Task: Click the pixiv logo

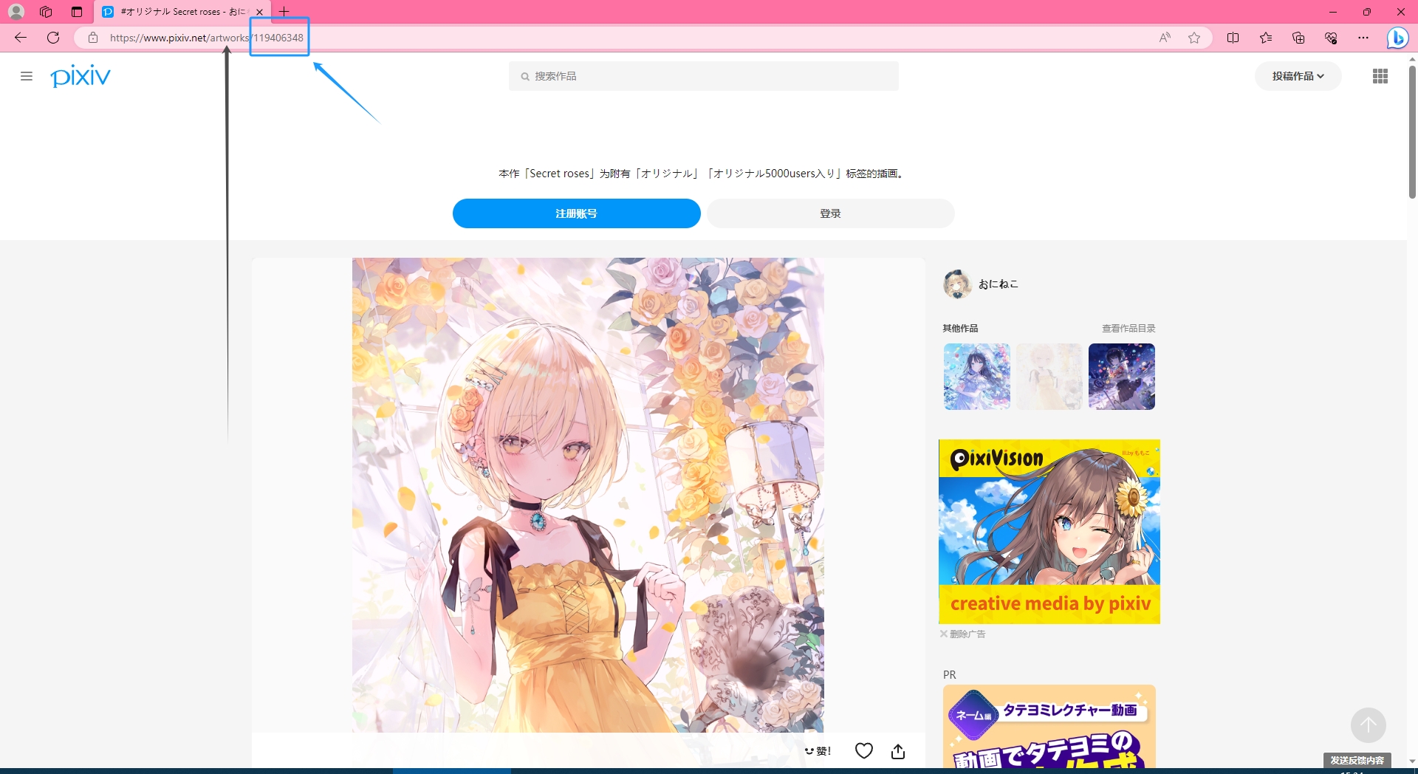Action: point(81,76)
